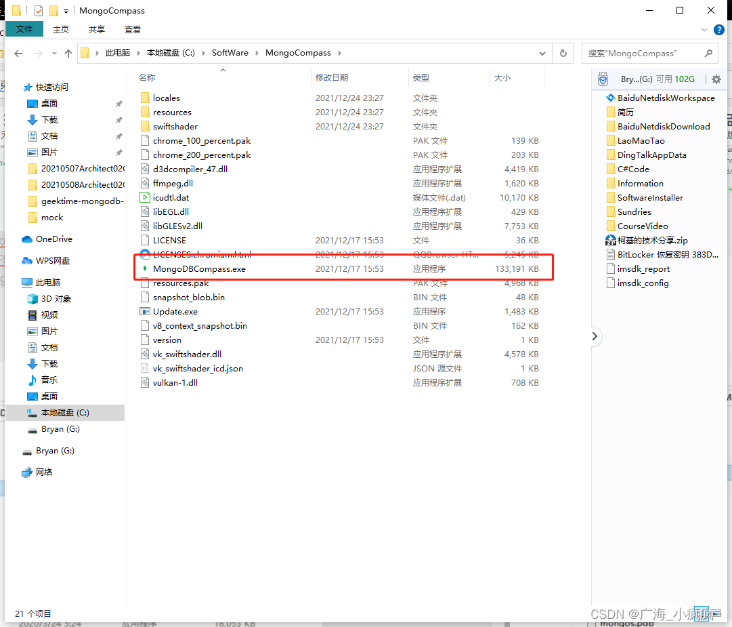Open settings gear in right panel
Viewport: 732px width, 627px height.
tap(716, 79)
